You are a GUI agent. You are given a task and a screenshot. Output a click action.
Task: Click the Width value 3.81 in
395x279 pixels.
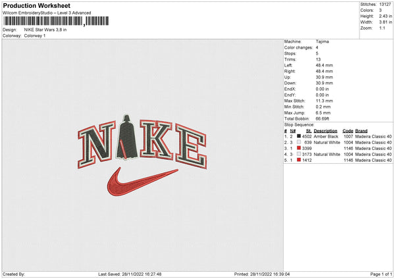[x=385, y=22]
